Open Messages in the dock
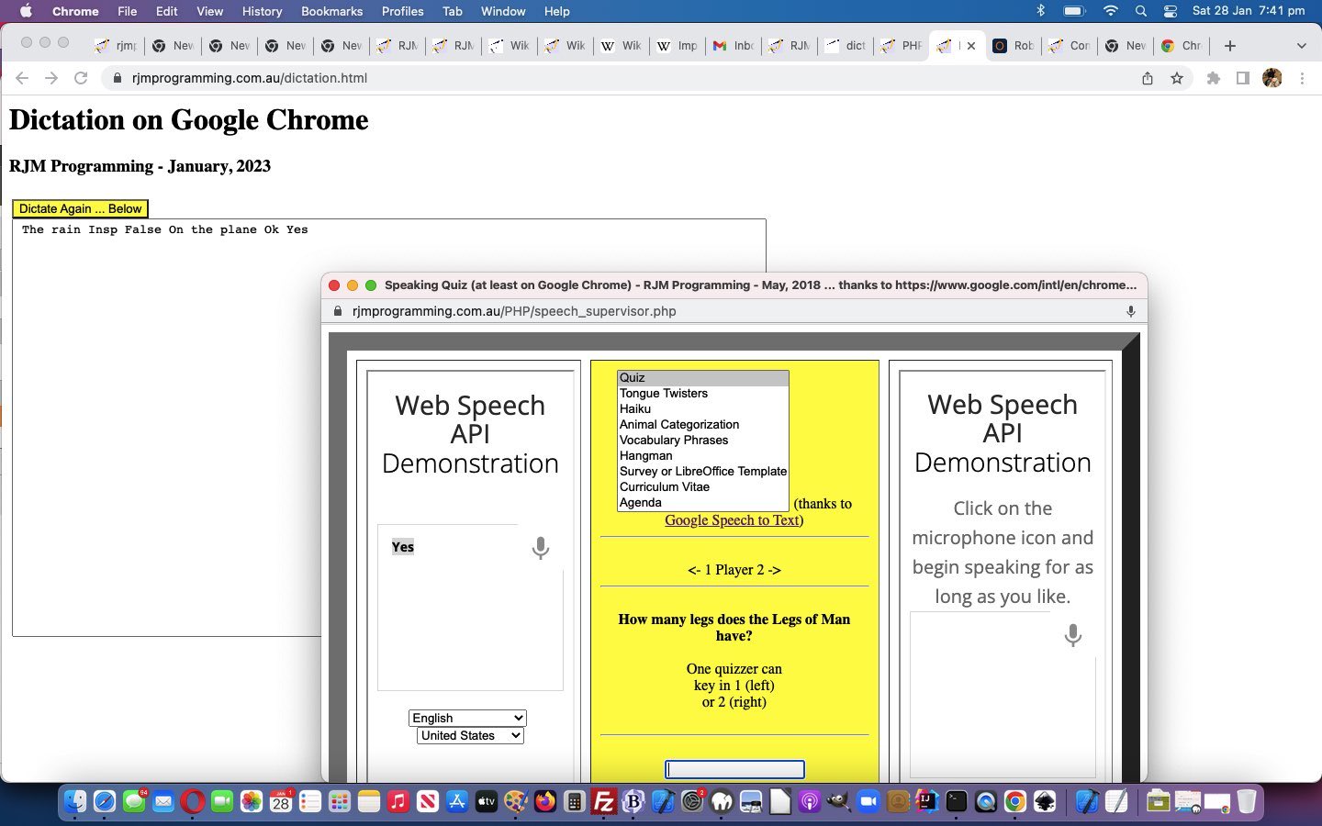This screenshot has width=1322, height=826. point(133,801)
